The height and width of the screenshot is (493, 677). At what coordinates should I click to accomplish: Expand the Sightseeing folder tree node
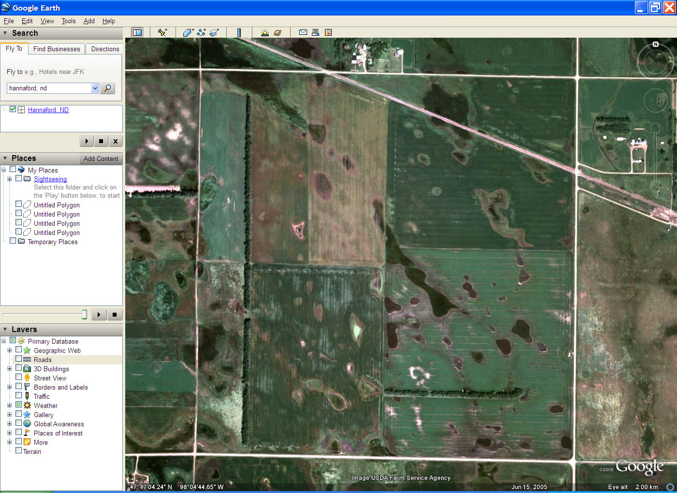9,179
